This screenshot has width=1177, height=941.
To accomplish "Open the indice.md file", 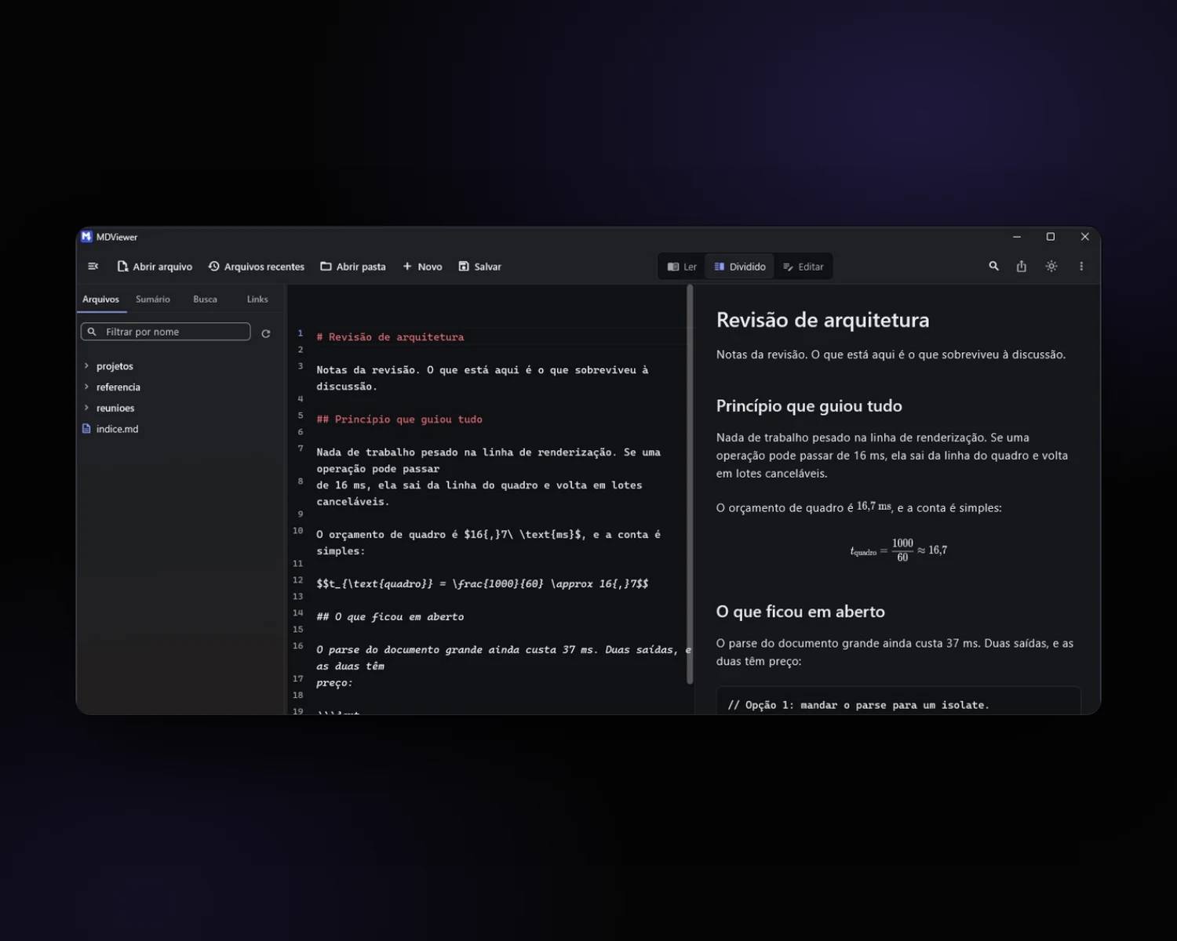I will [x=117, y=429].
